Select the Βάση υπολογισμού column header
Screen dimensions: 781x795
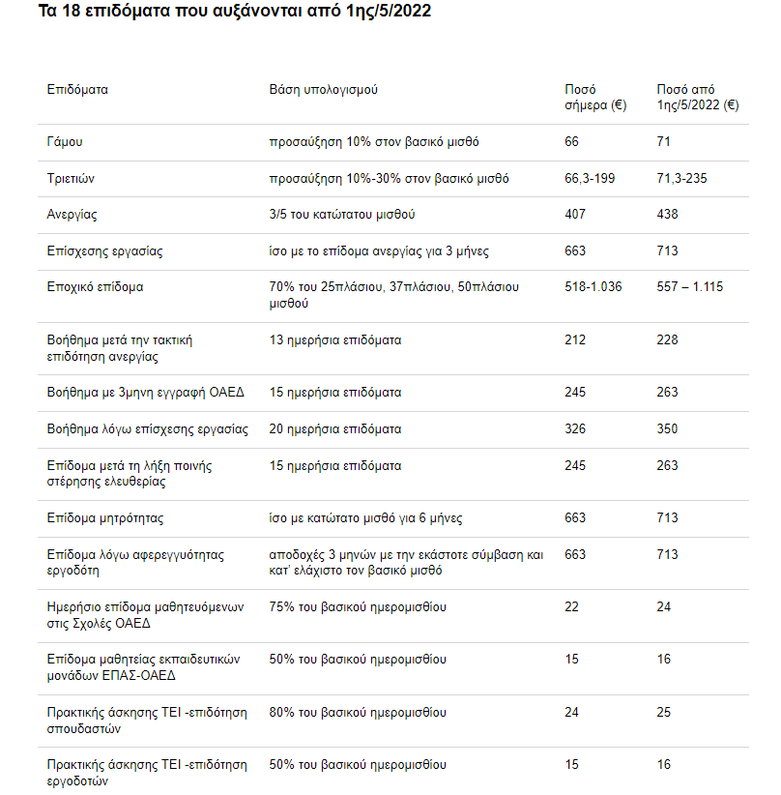pos(324,90)
